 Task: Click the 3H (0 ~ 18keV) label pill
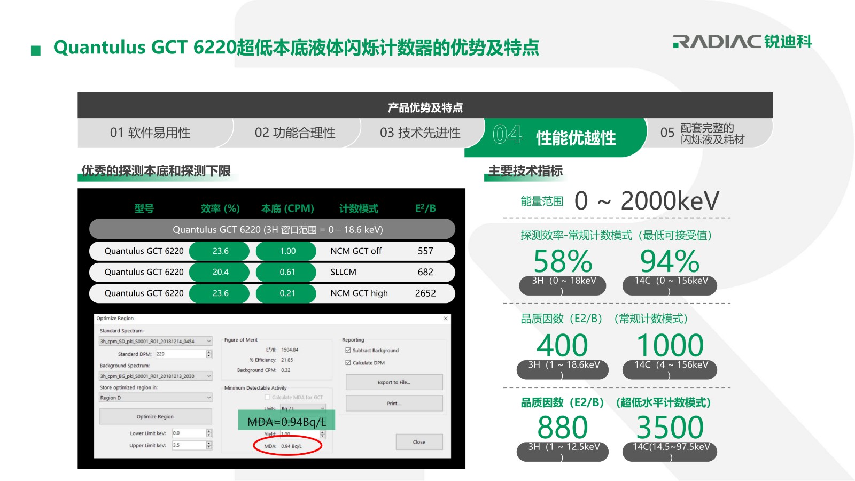pyautogui.click(x=563, y=285)
